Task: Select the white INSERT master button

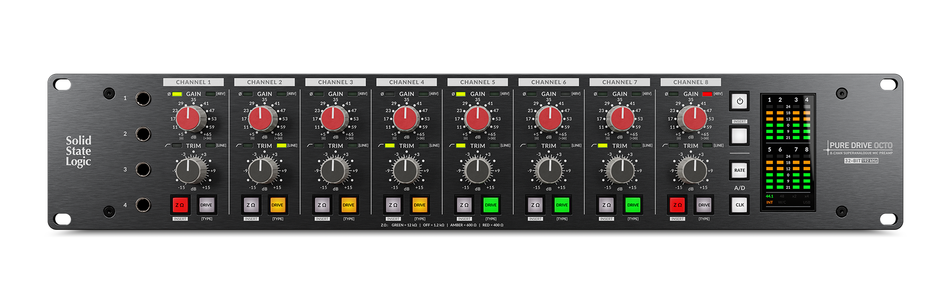Action: pyautogui.click(x=739, y=136)
